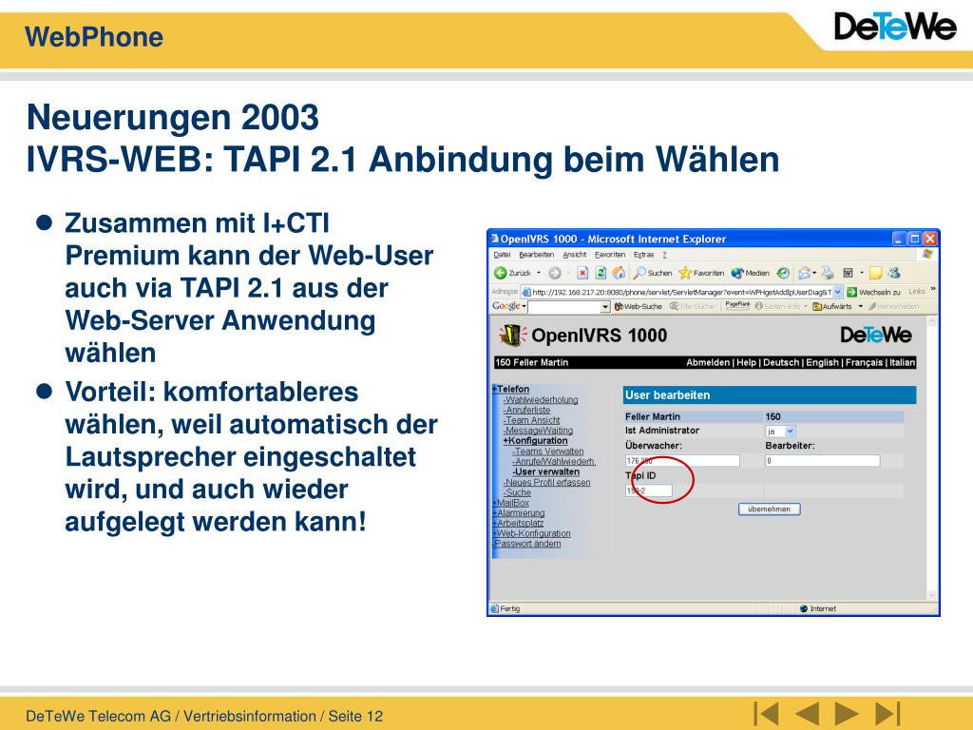Screen dimensions: 973x730
Task: Open the Ansicht menu
Action: 575,255
